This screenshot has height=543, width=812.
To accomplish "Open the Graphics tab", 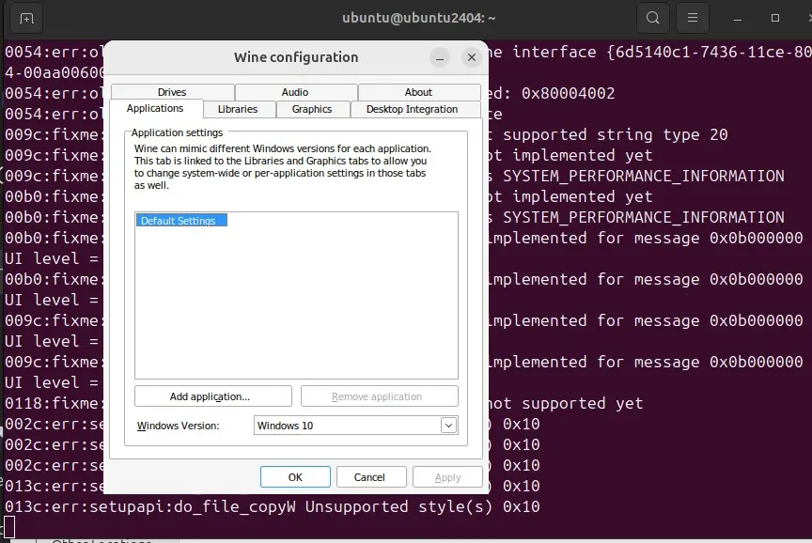I will click(x=312, y=109).
